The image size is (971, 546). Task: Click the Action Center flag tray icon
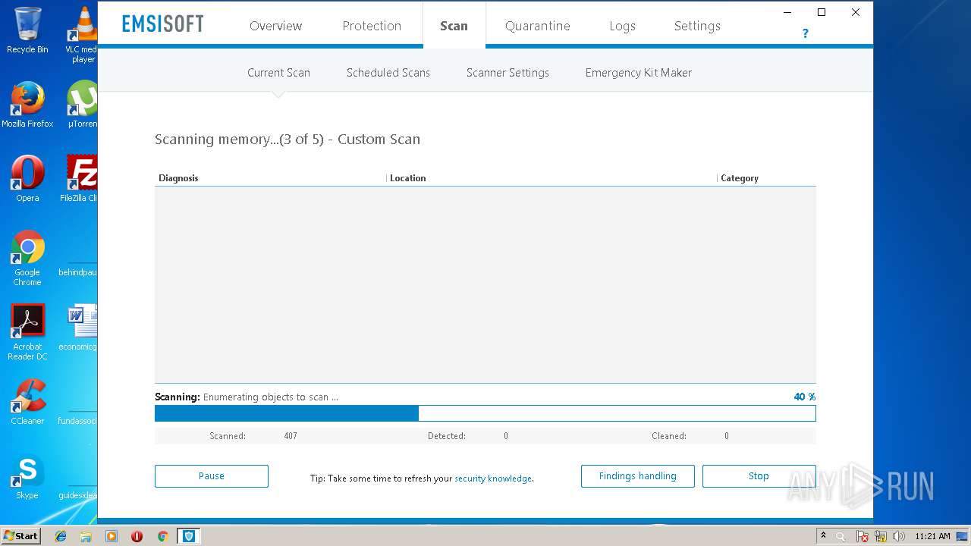click(x=863, y=536)
